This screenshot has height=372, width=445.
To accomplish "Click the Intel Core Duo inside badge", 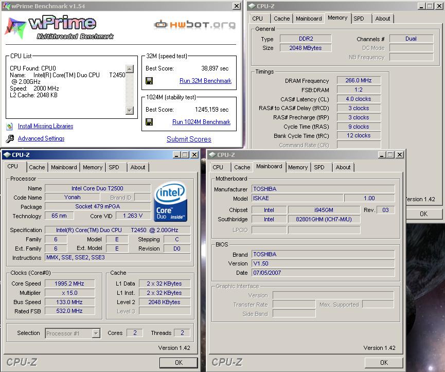I will tap(170, 202).
